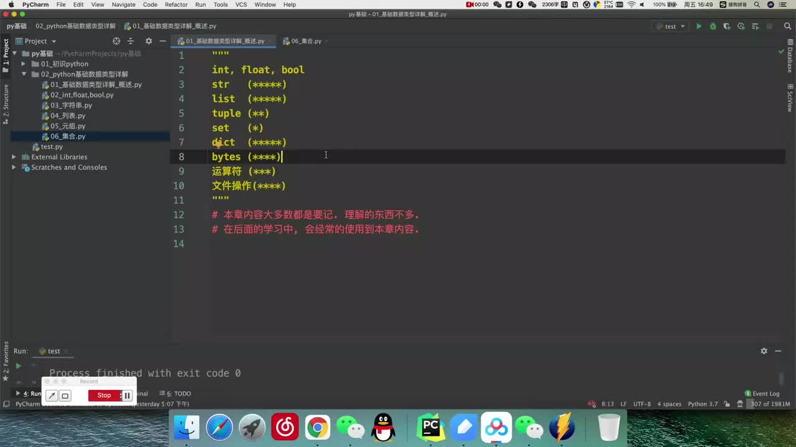Click the inspector hector icon in status bar
The image size is (796, 447).
tap(740, 404)
